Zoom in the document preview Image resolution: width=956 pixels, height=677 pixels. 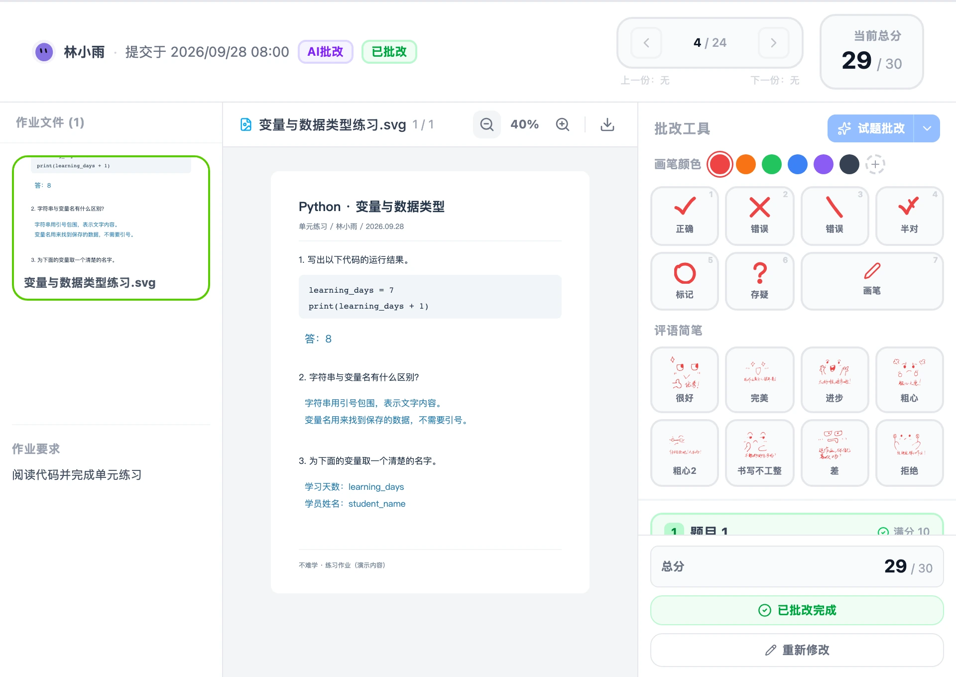coord(563,124)
